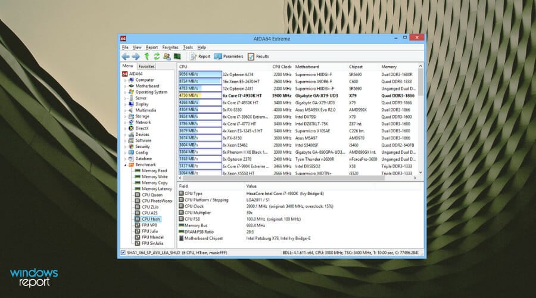This screenshot has height=298, width=536.
Task: Expand the Display tree node
Action: (125, 104)
